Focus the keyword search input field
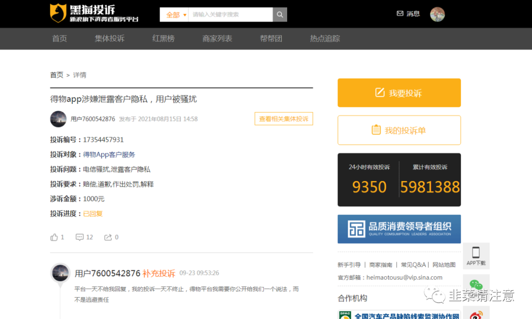The image size is (532, 319). point(231,15)
